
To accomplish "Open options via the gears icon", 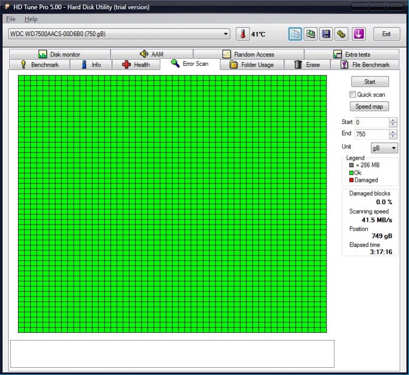I will pos(342,34).
